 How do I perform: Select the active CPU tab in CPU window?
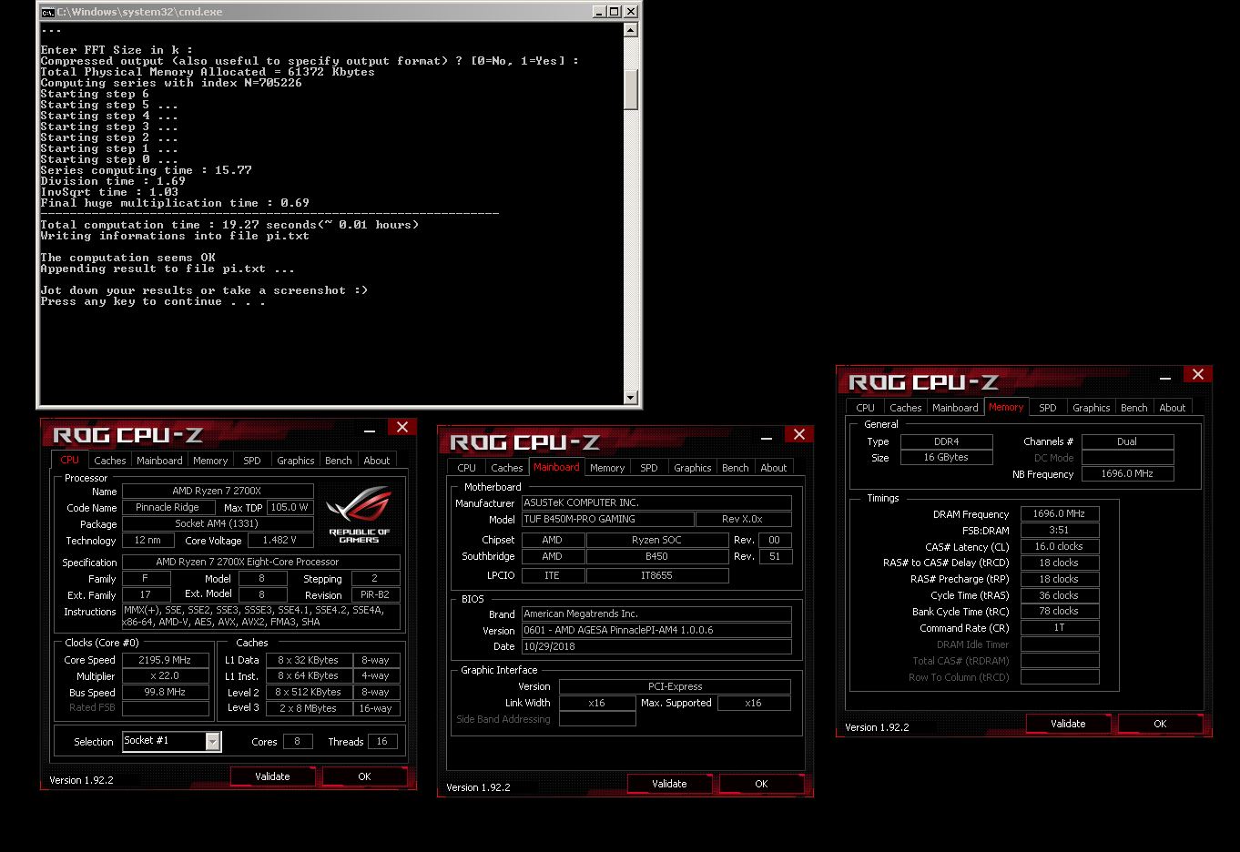[x=69, y=460]
